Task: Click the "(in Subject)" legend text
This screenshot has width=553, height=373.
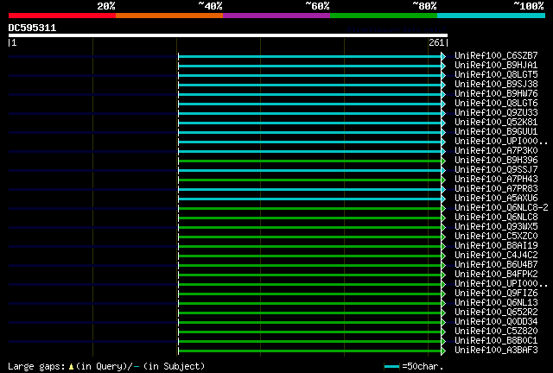Action: (174, 366)
